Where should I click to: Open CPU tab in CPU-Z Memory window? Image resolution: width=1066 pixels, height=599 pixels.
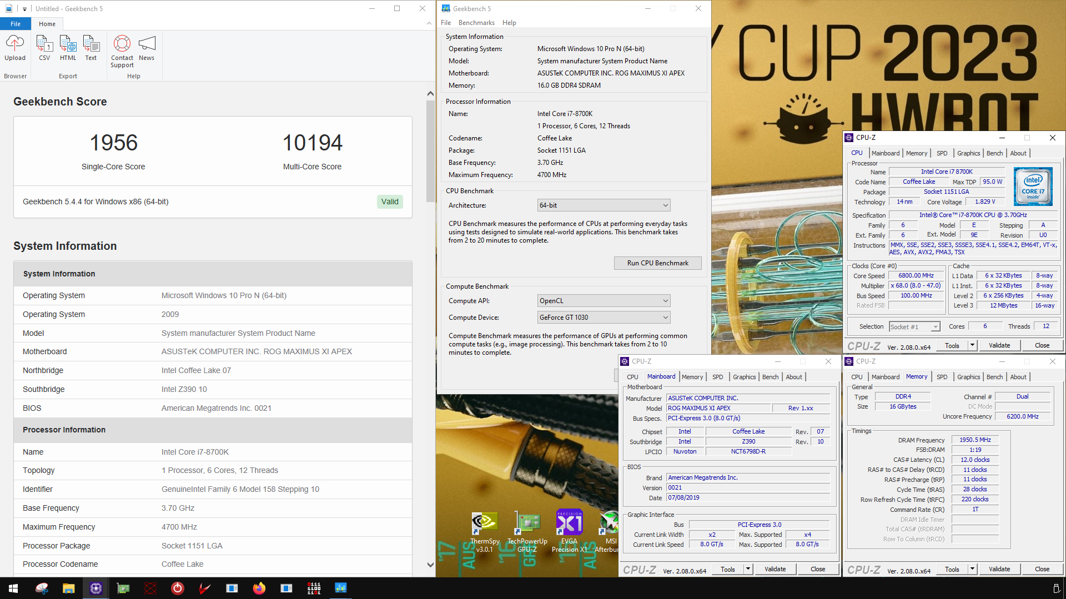[857, 377]
